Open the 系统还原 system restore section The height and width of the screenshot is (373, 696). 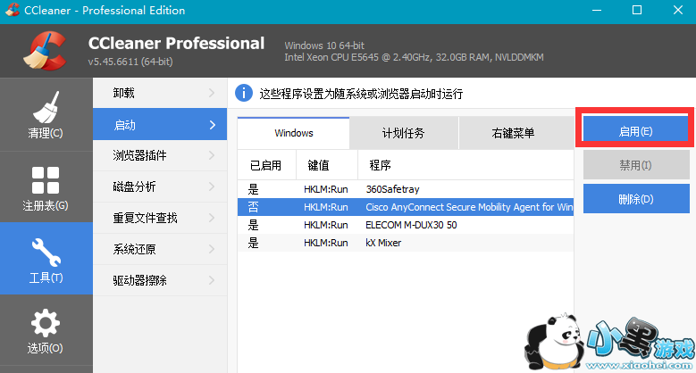160,249
